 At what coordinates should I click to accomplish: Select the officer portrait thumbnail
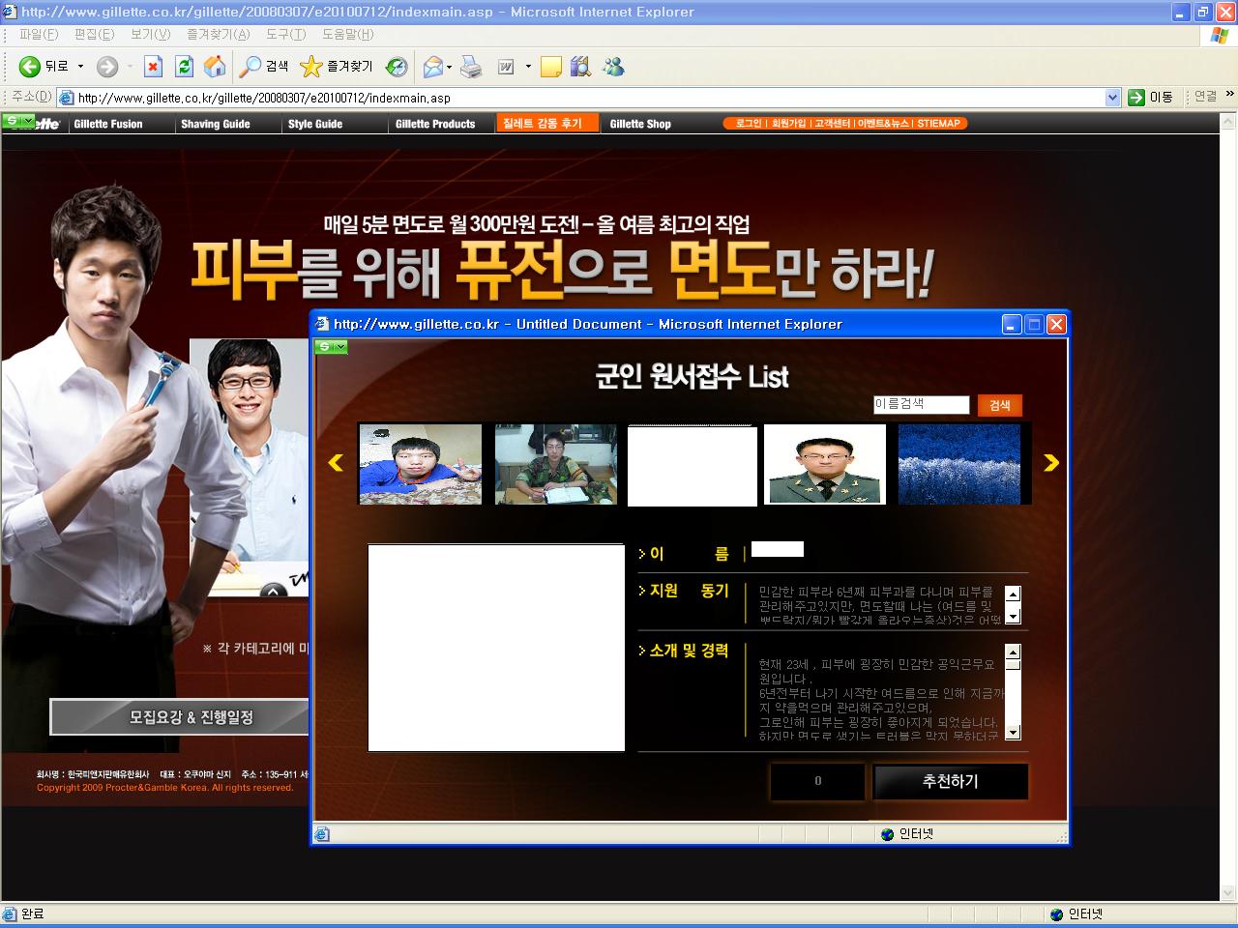[825, 464]
